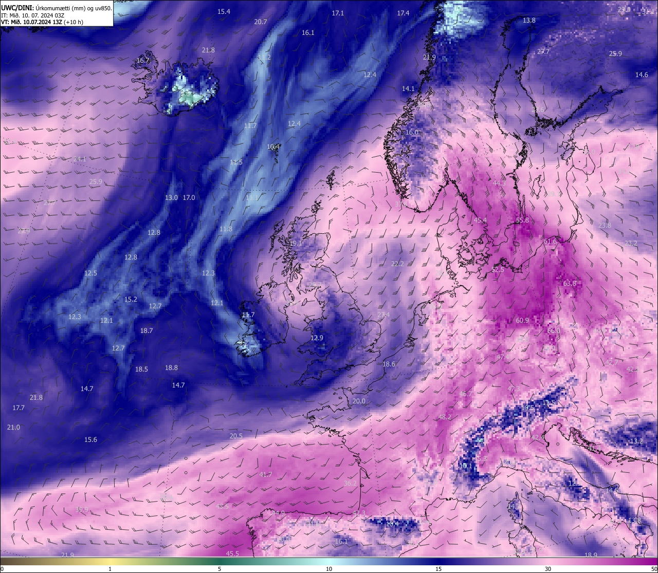
Task: Click the 17.1 map value
Action: pos(338,13)
